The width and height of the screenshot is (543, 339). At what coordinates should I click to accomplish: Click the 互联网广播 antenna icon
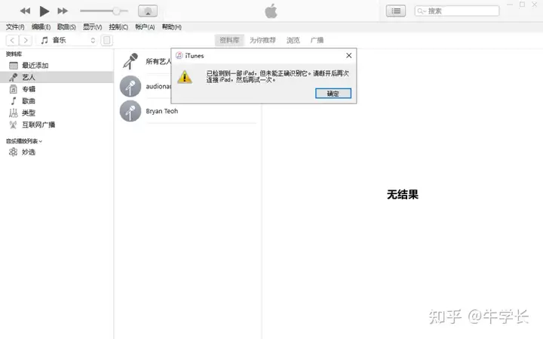click(x=13, y=125)
